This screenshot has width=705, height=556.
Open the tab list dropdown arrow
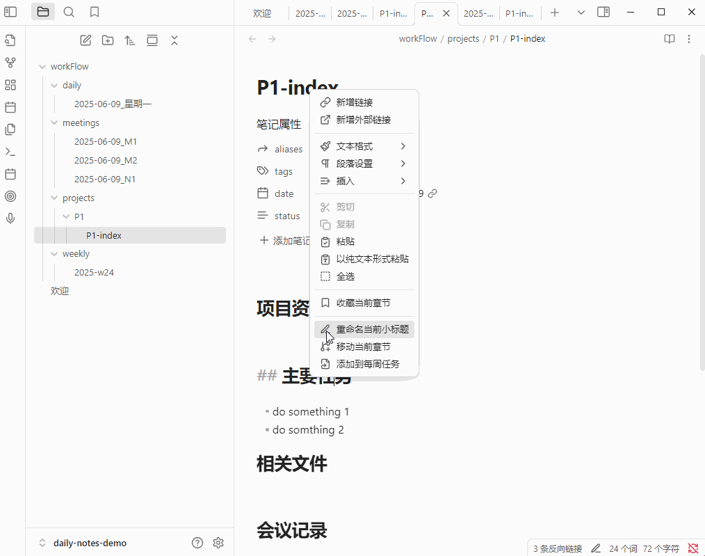point(581,13)
